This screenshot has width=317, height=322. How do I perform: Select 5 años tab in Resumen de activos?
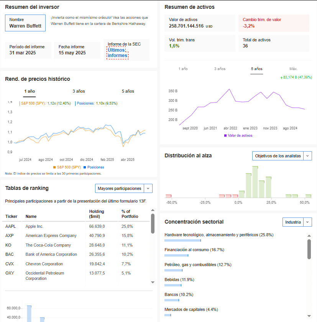[256, 69]
